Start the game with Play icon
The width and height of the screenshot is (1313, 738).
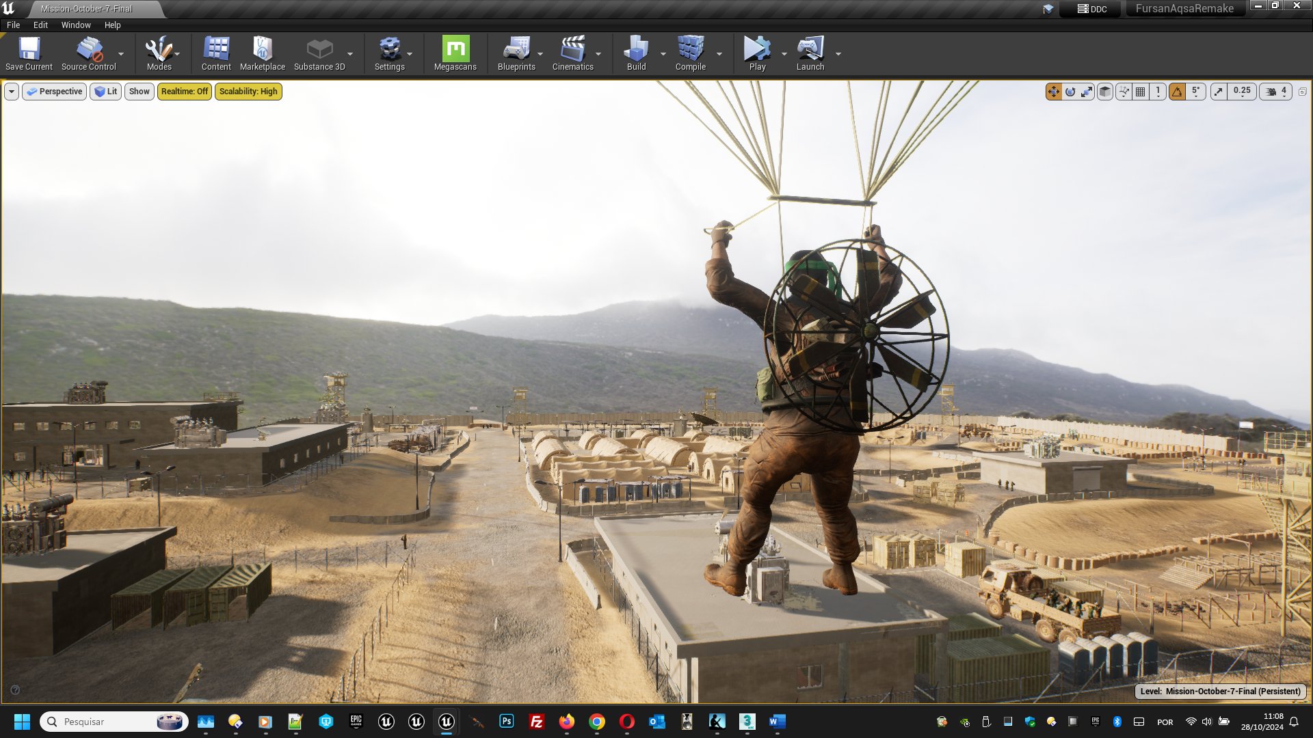coord(757,53)
